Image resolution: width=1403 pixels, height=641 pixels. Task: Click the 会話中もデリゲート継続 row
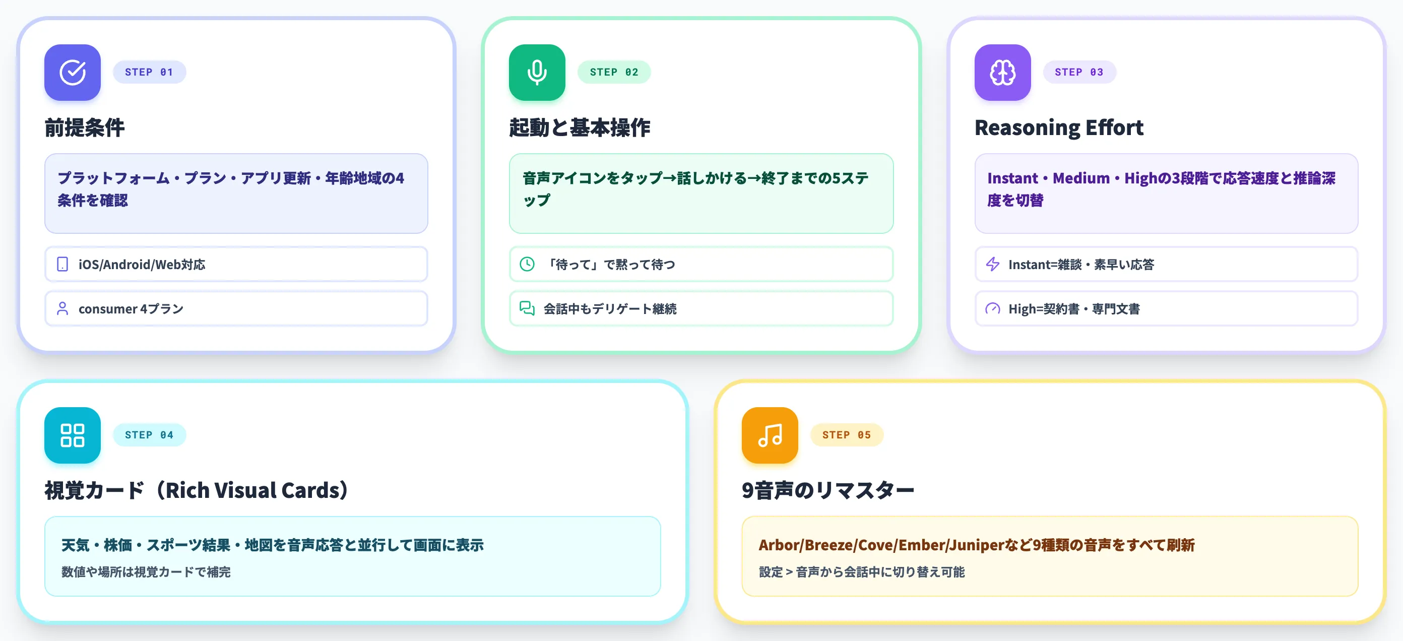[701, 309]
